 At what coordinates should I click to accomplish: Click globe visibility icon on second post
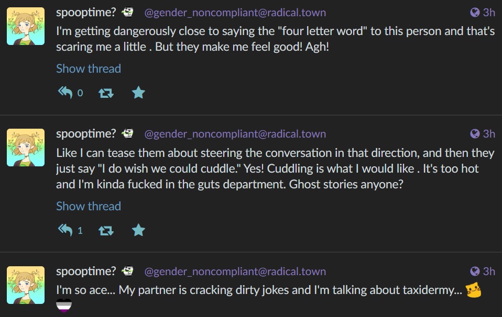click(x=475, y=133)
